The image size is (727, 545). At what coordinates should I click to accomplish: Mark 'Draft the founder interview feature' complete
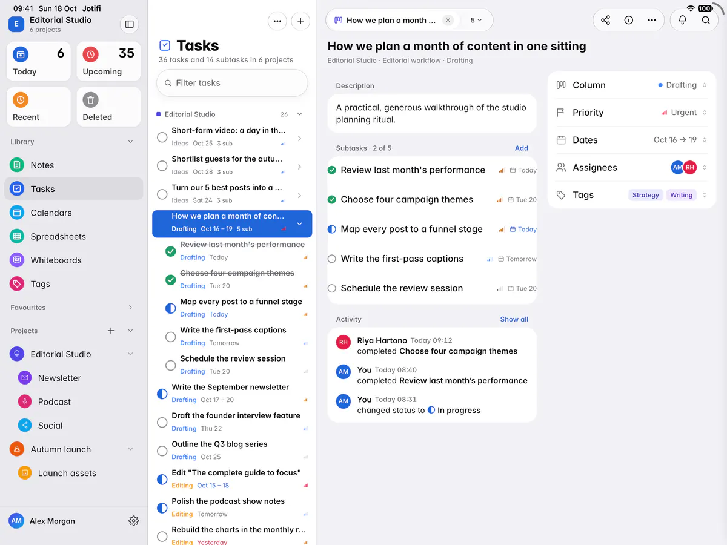tap(162, 422)
